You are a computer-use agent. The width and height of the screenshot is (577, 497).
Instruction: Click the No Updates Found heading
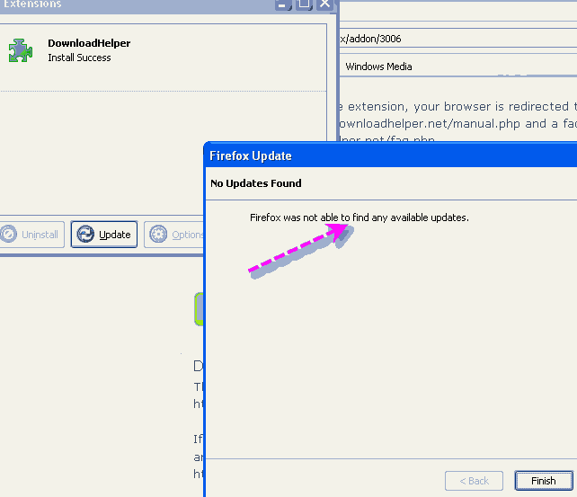256,183
